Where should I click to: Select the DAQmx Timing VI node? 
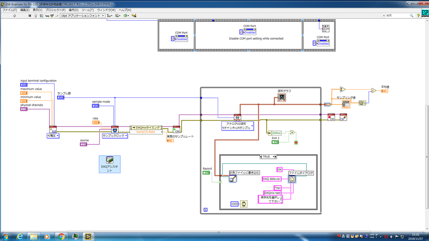click(x=115, y=129)
